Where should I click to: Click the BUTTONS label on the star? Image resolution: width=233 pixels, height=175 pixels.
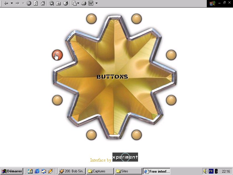point(112,77)
